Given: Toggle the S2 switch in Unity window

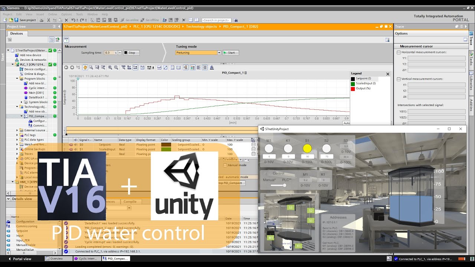Looking at the screenshot, I should pyautogui.click(x=326, y=148).
